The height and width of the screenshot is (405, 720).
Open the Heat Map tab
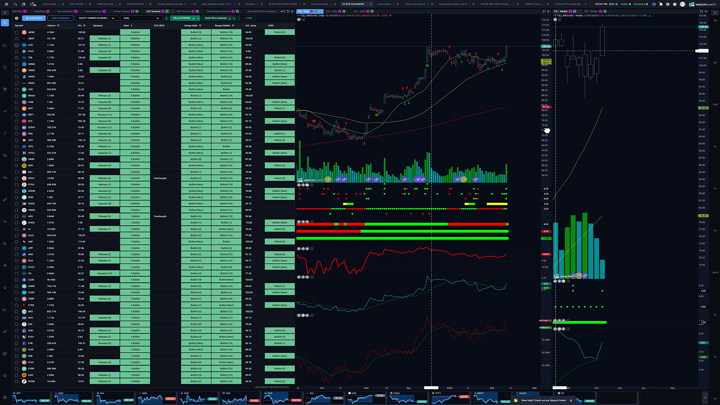pyautogui.click(x=40, y=11)
